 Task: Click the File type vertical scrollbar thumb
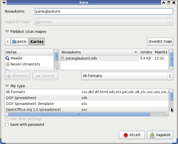pos(171,96)
